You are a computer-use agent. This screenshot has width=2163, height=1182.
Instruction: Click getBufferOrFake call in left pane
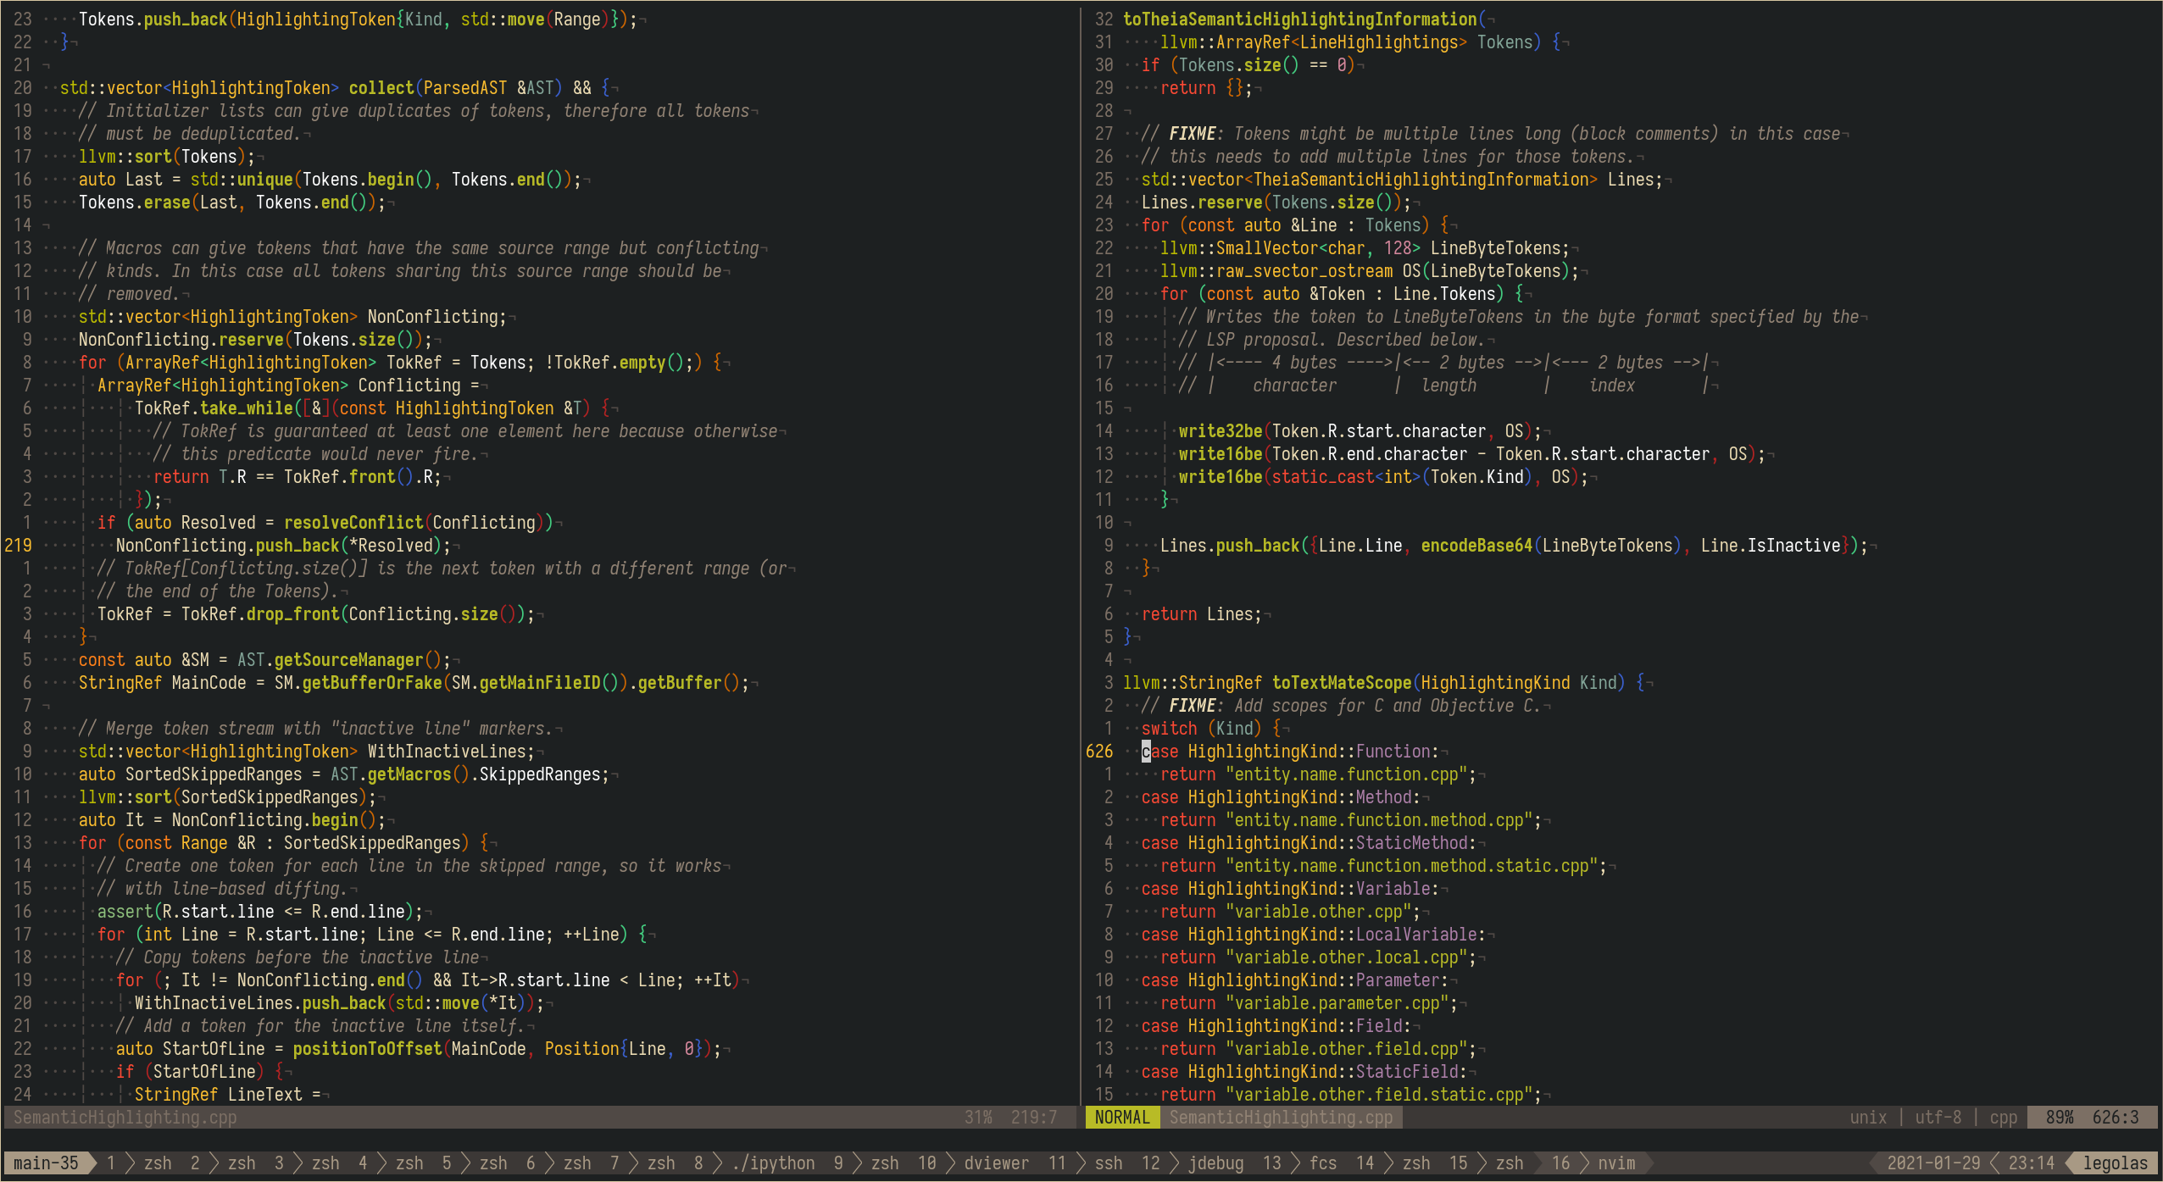[372, 682]
